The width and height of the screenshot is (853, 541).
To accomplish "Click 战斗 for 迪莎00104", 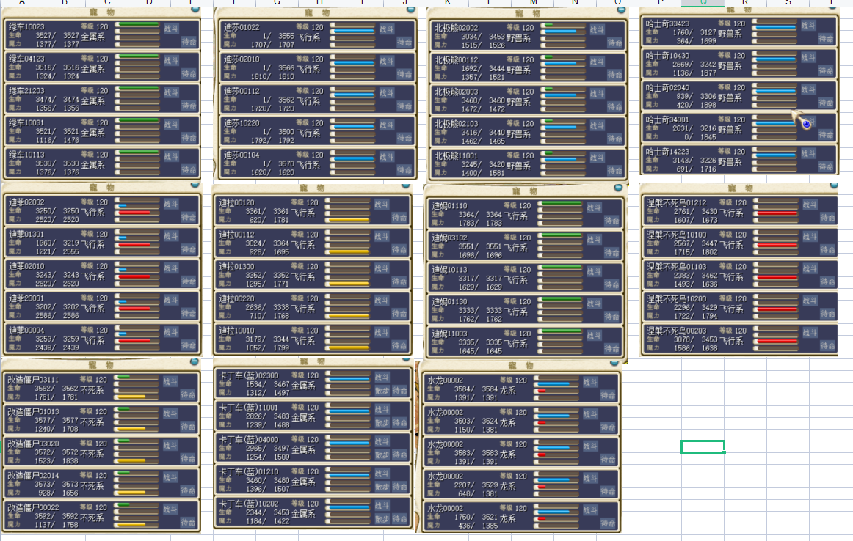I will pos(387,157).
